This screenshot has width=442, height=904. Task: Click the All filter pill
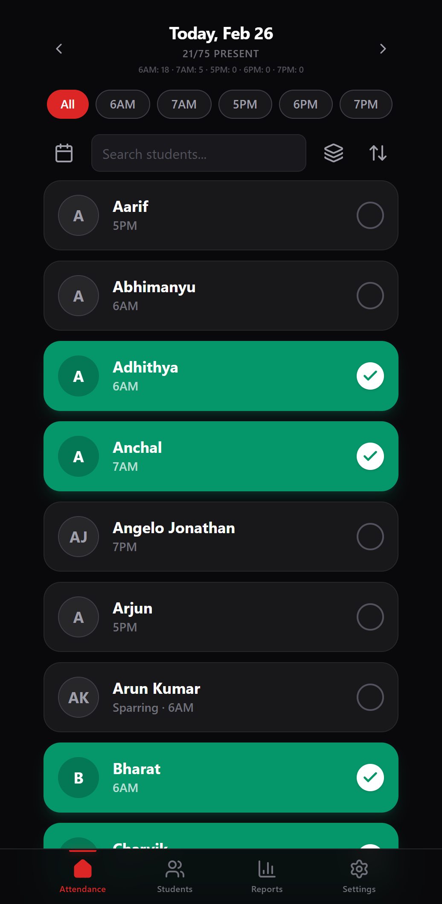pos(67,104)
